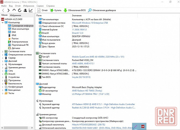Open the Отчёт menu in menu bar
Screen dimensions: 180x130
coord(18,6)
